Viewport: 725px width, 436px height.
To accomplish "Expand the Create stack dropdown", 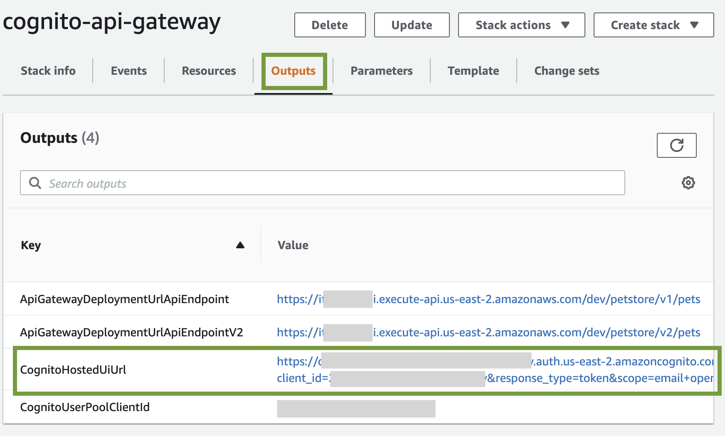I will 653,25.
